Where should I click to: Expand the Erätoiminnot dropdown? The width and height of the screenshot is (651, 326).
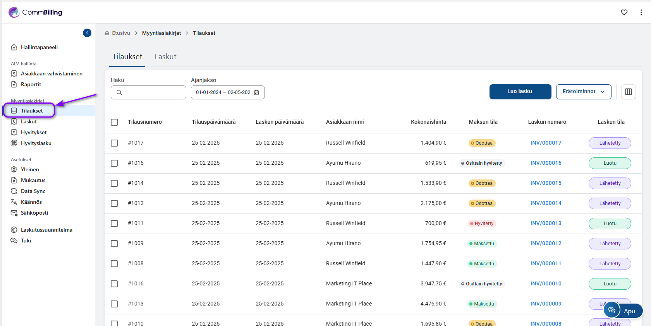tap(583, 92)
